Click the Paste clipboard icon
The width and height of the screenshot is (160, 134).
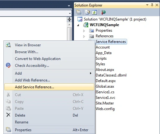[8, 108]
